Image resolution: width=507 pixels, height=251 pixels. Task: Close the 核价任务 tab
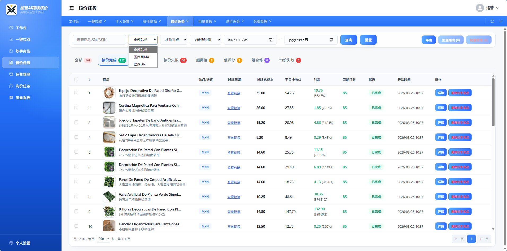click(x=187, y=21)
